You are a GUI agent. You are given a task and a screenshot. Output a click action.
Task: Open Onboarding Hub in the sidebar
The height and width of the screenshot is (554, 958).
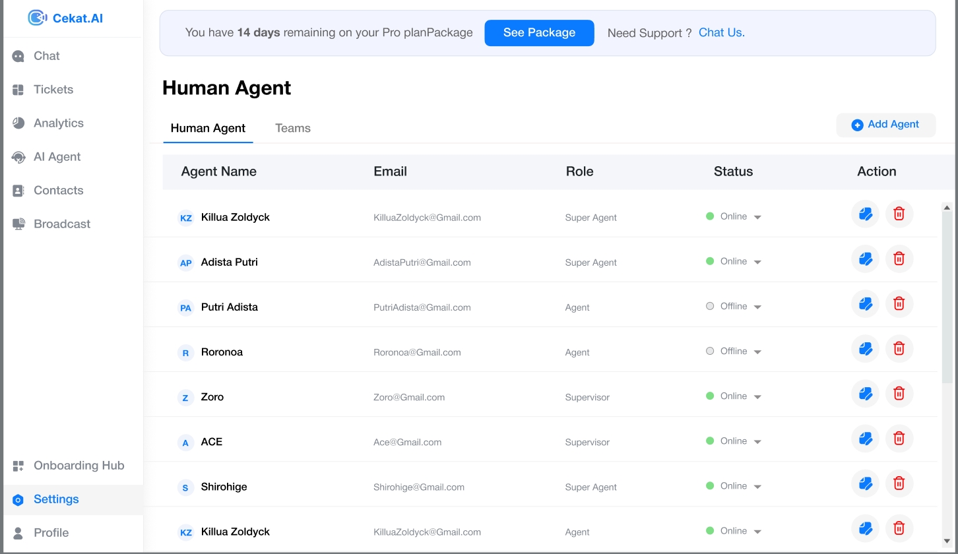point(79,466)
